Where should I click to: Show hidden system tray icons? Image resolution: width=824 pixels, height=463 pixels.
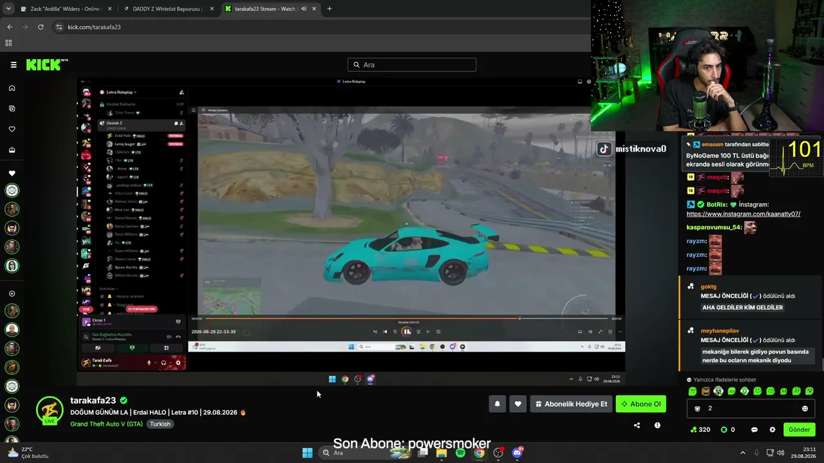click(742, 453)
